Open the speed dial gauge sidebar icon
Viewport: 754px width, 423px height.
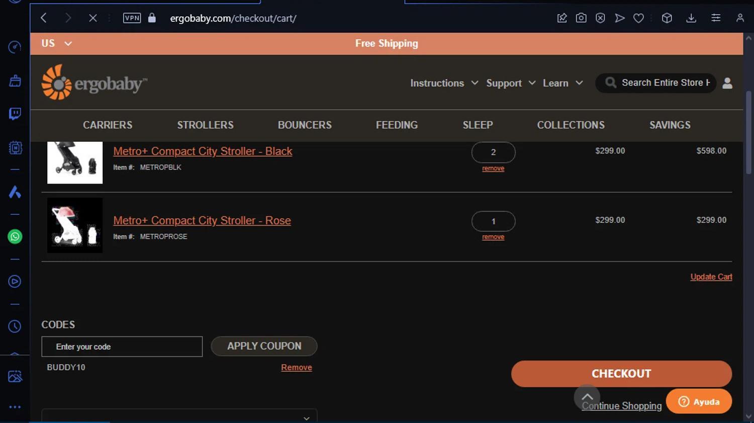pyautogui.click(x=15, y=47)
